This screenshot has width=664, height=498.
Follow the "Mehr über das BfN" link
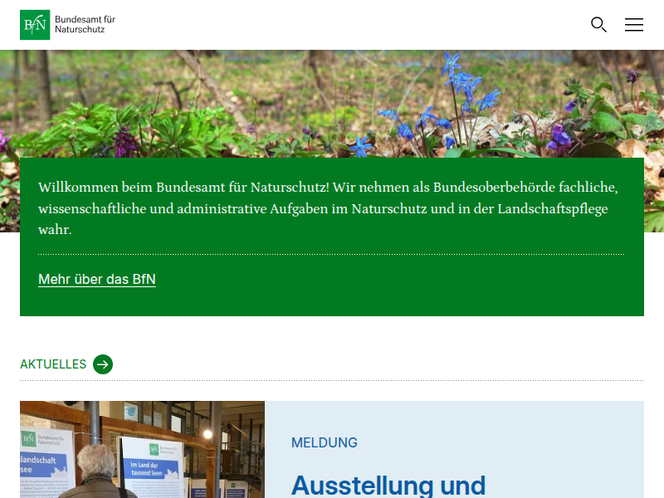click(97, 280)
